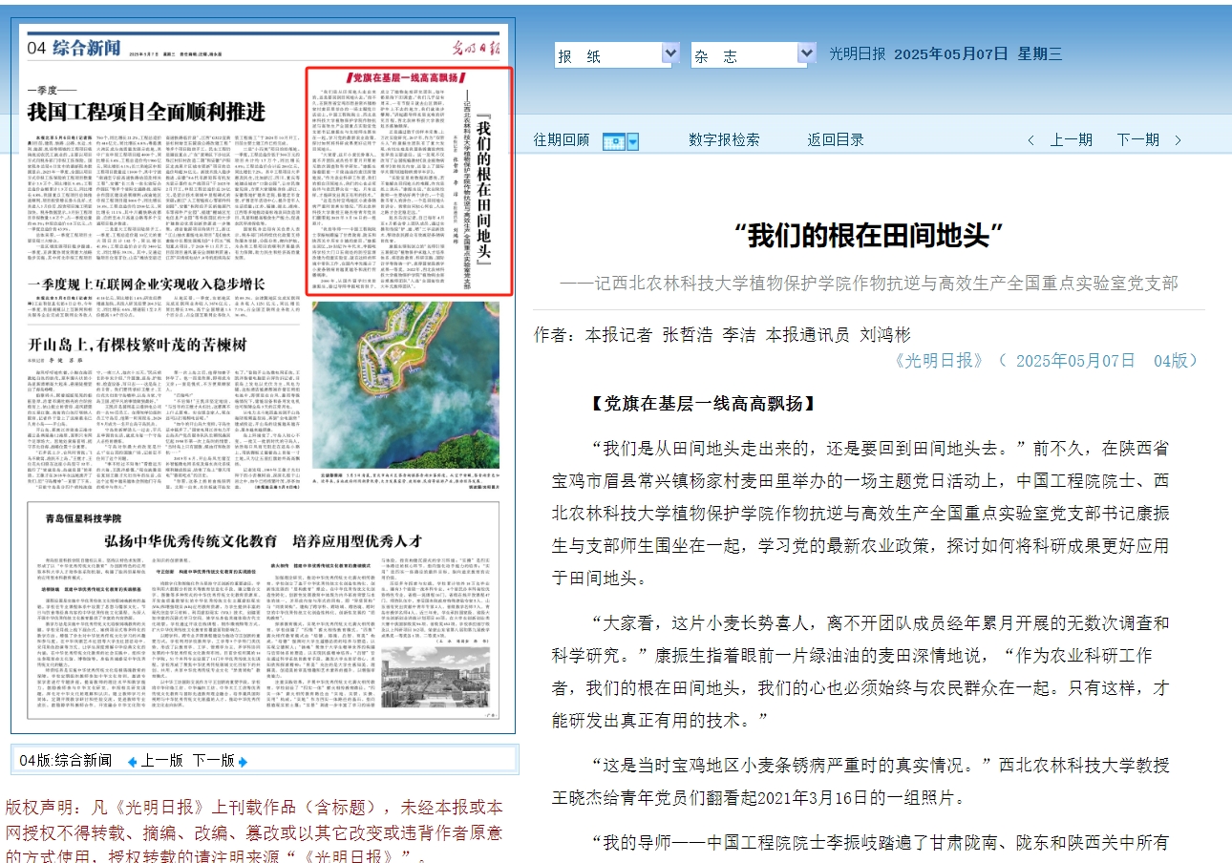Click the 《光明日报》 source link under the author line
1232x863 pixels.
click(x=939, y=360)
